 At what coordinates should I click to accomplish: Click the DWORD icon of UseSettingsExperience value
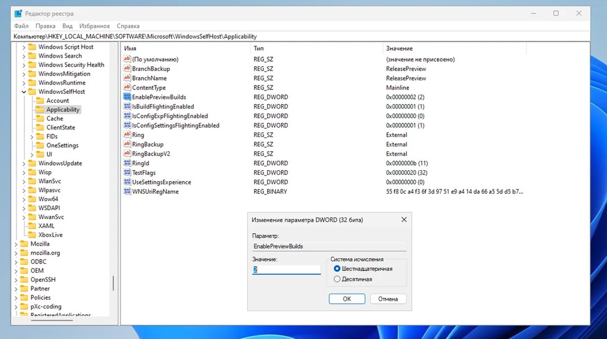click(x=127, y=182)
